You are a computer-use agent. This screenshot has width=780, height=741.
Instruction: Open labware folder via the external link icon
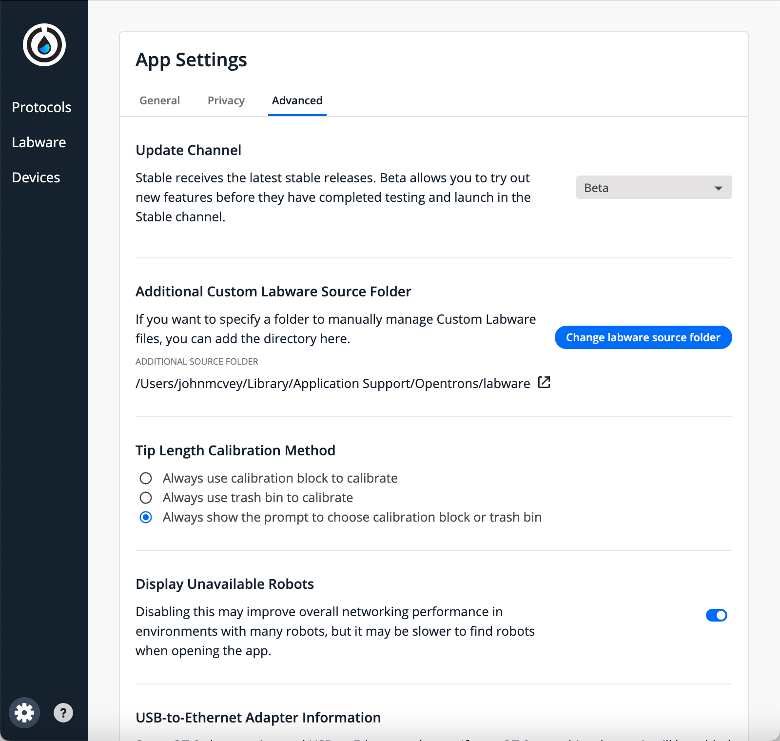(x=545, y=383)
